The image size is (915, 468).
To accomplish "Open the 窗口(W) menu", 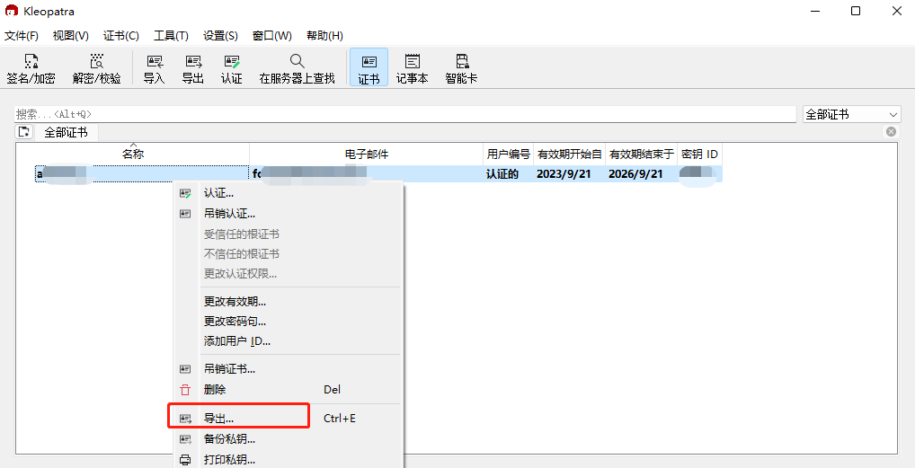I will 272,36.
